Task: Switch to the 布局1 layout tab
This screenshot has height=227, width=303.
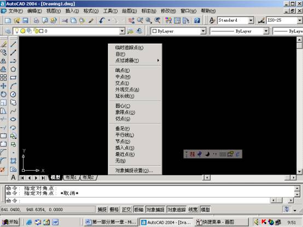Action: pyautogui.click(x=71, y=177)
